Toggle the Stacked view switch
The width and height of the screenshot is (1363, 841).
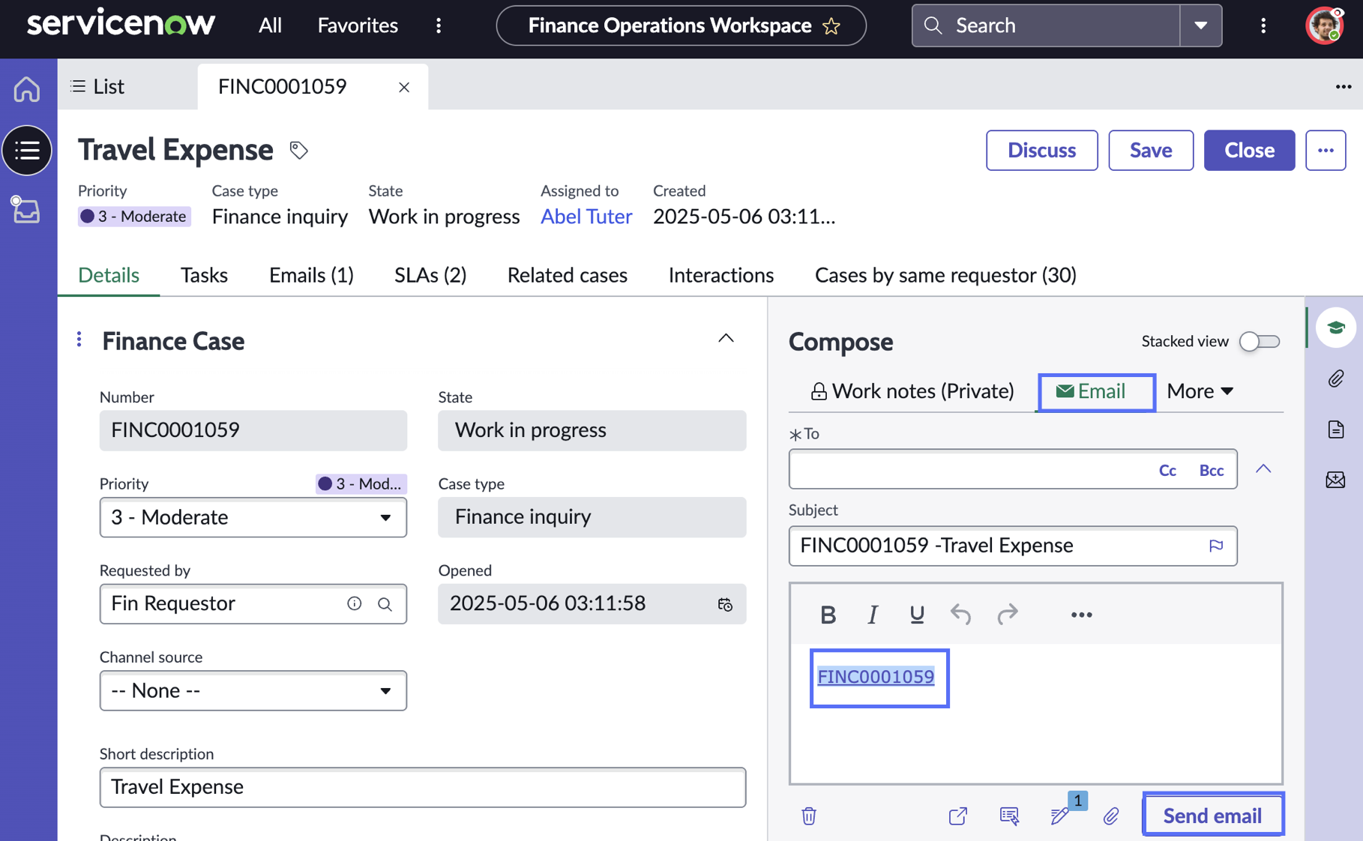(x=1260, y=342)
